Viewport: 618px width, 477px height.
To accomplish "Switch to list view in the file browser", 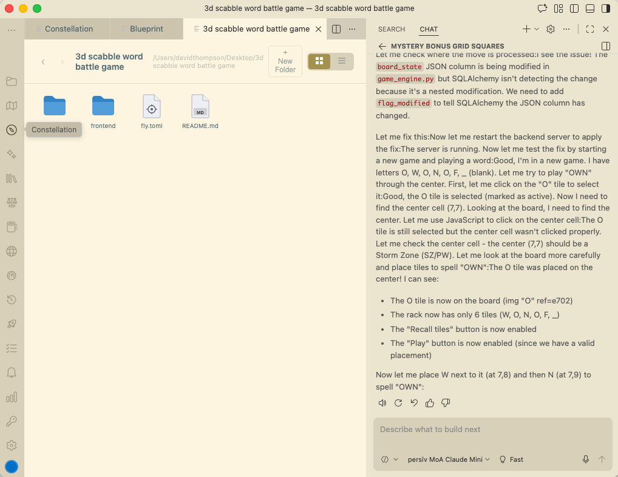I will click(x=341, y=61).
